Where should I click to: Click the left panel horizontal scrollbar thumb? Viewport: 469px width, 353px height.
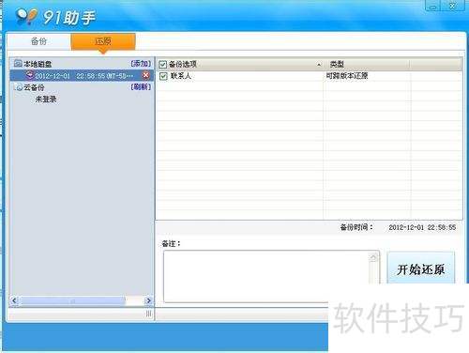pos(72,300)
